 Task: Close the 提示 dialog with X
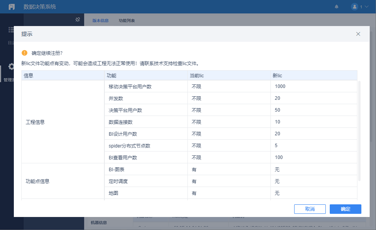pos(358,34)
